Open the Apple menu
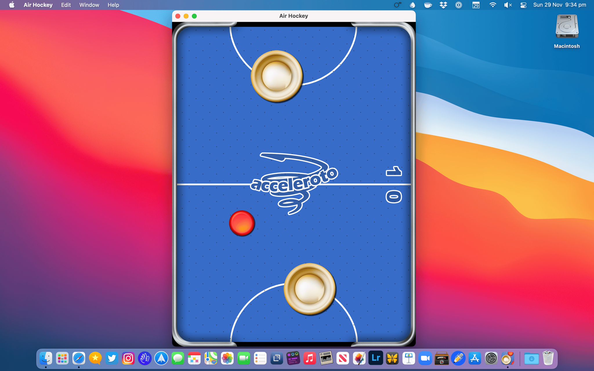The image size is (594, 371). 12,5
